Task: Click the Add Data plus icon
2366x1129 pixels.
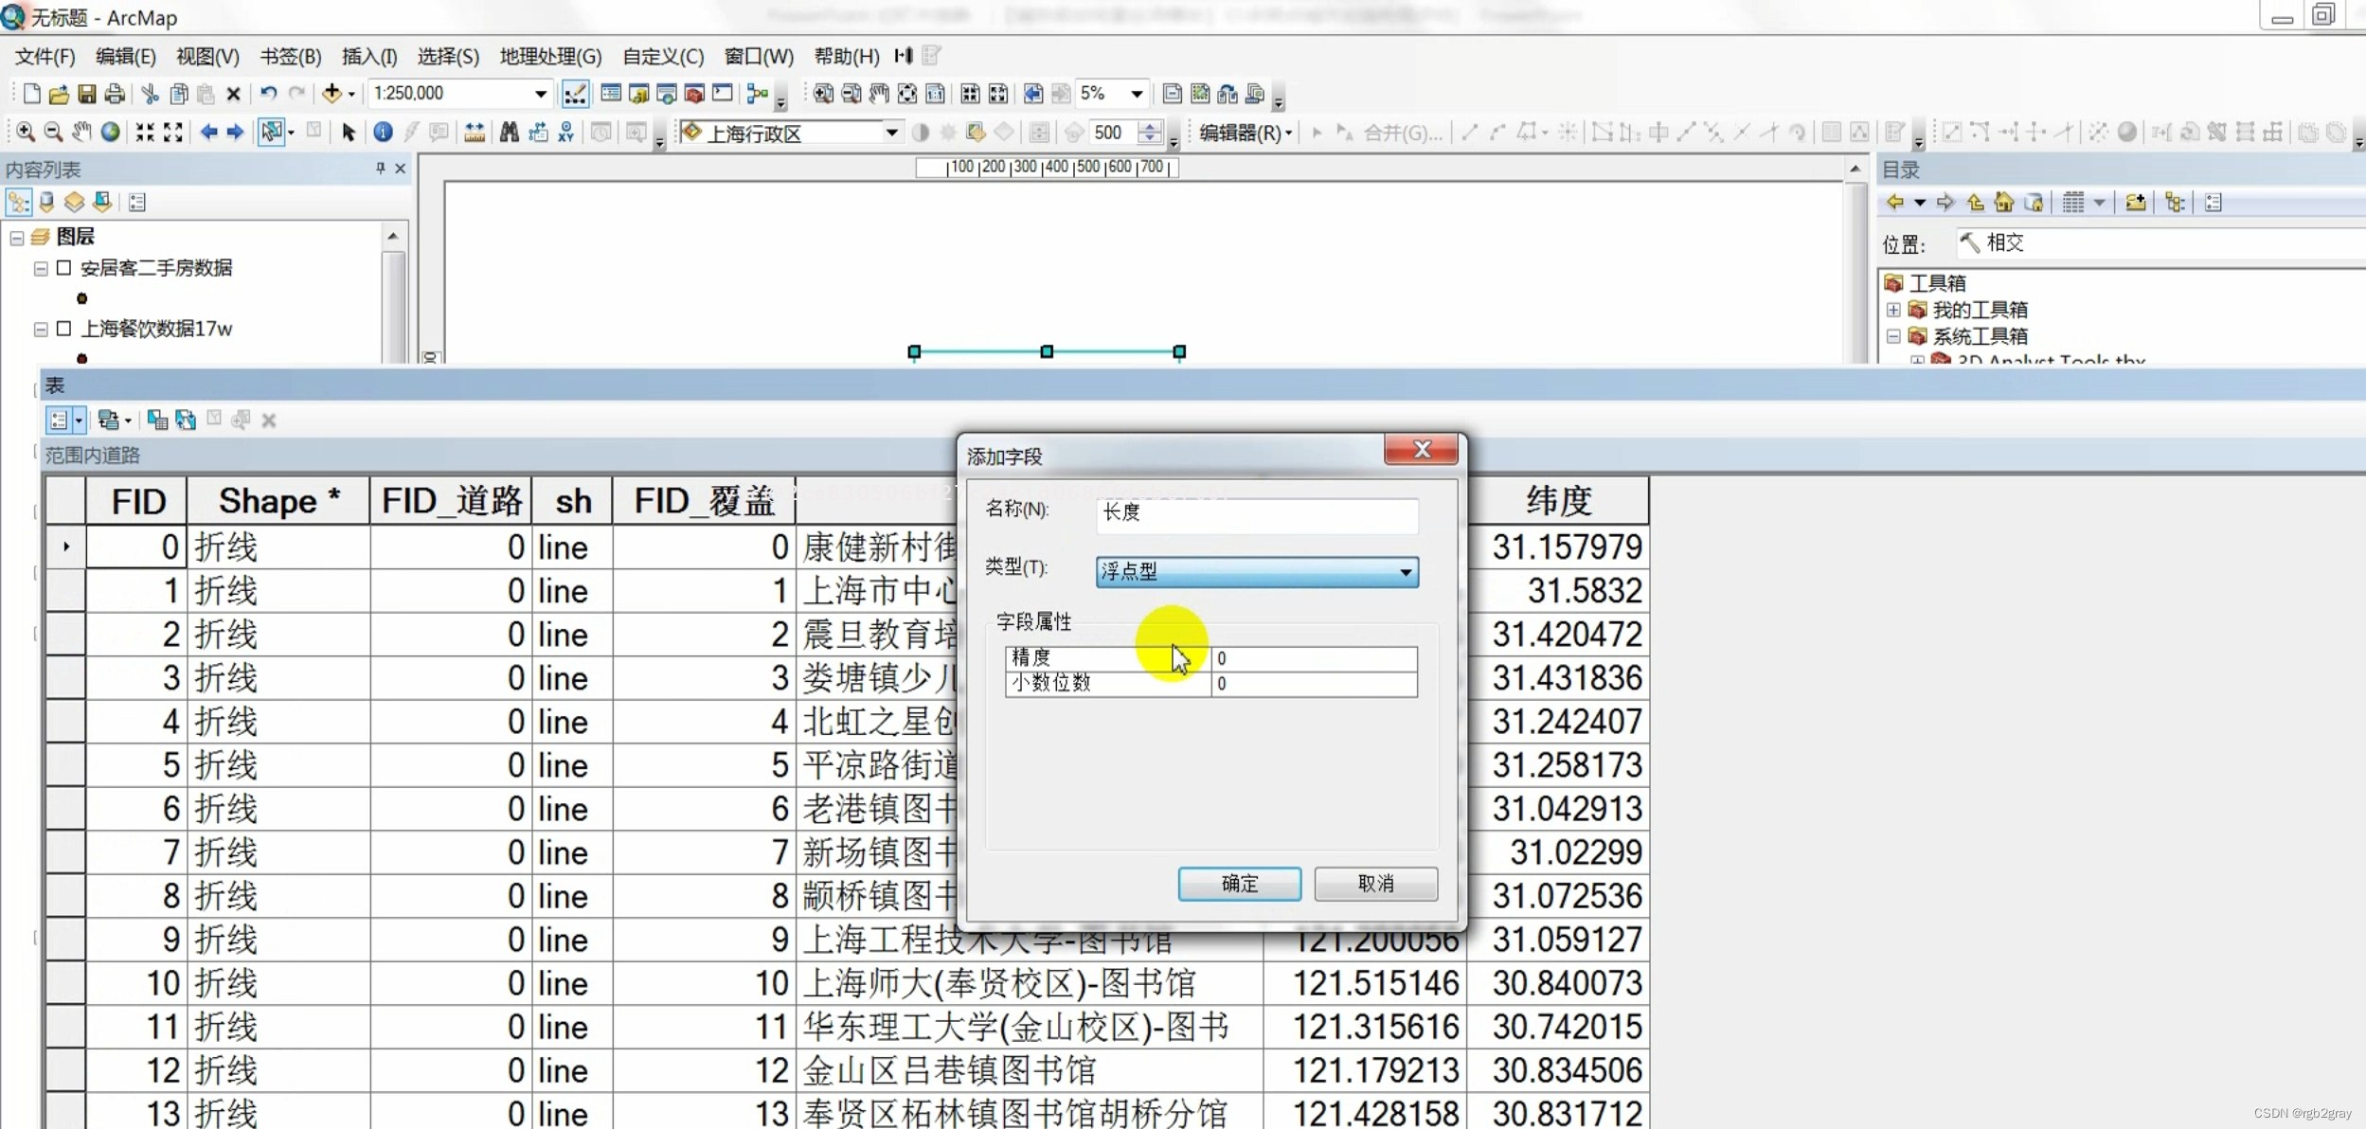Action: pyautogui.click(x=332, y=93)
